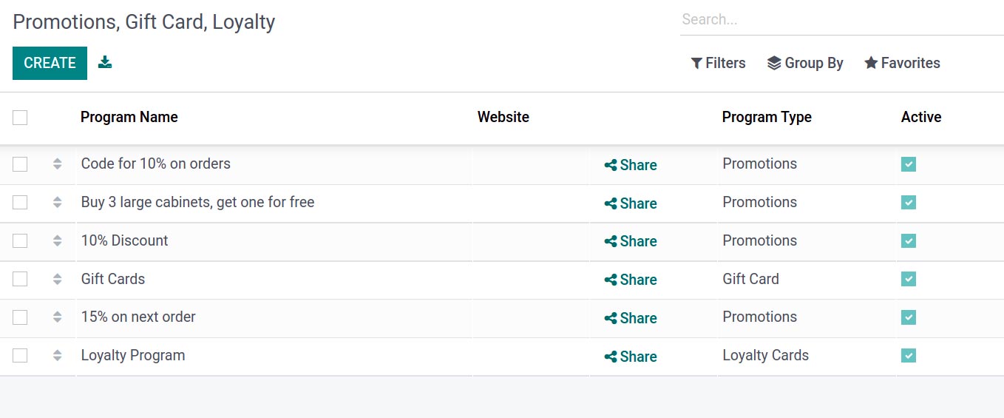This screenshot has width=1004, height=418.
Task: Sort by Program Type column header
Action: pos(767,117)
